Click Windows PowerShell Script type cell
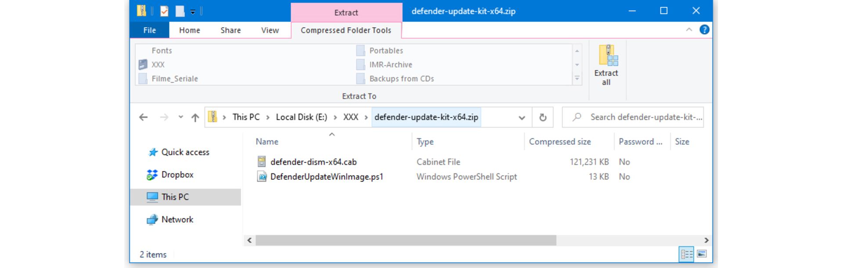 467,177
